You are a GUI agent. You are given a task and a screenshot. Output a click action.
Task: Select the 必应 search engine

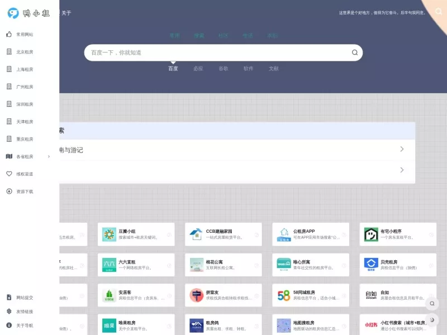point(198,69)
